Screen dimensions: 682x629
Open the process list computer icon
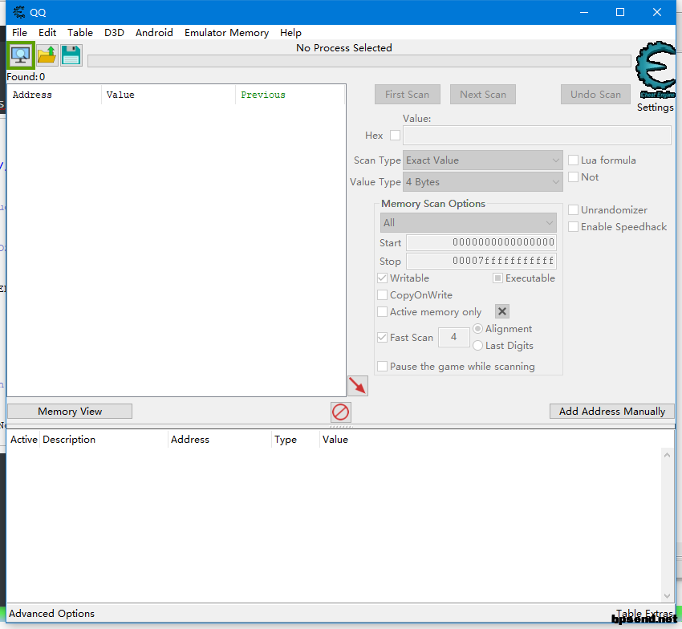pos(20,55)
